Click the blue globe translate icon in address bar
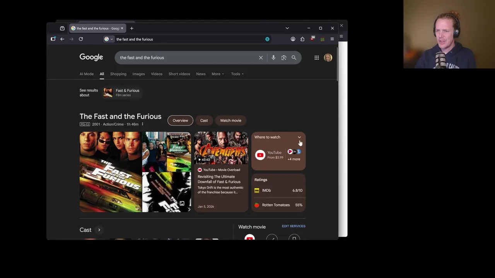 267,39
